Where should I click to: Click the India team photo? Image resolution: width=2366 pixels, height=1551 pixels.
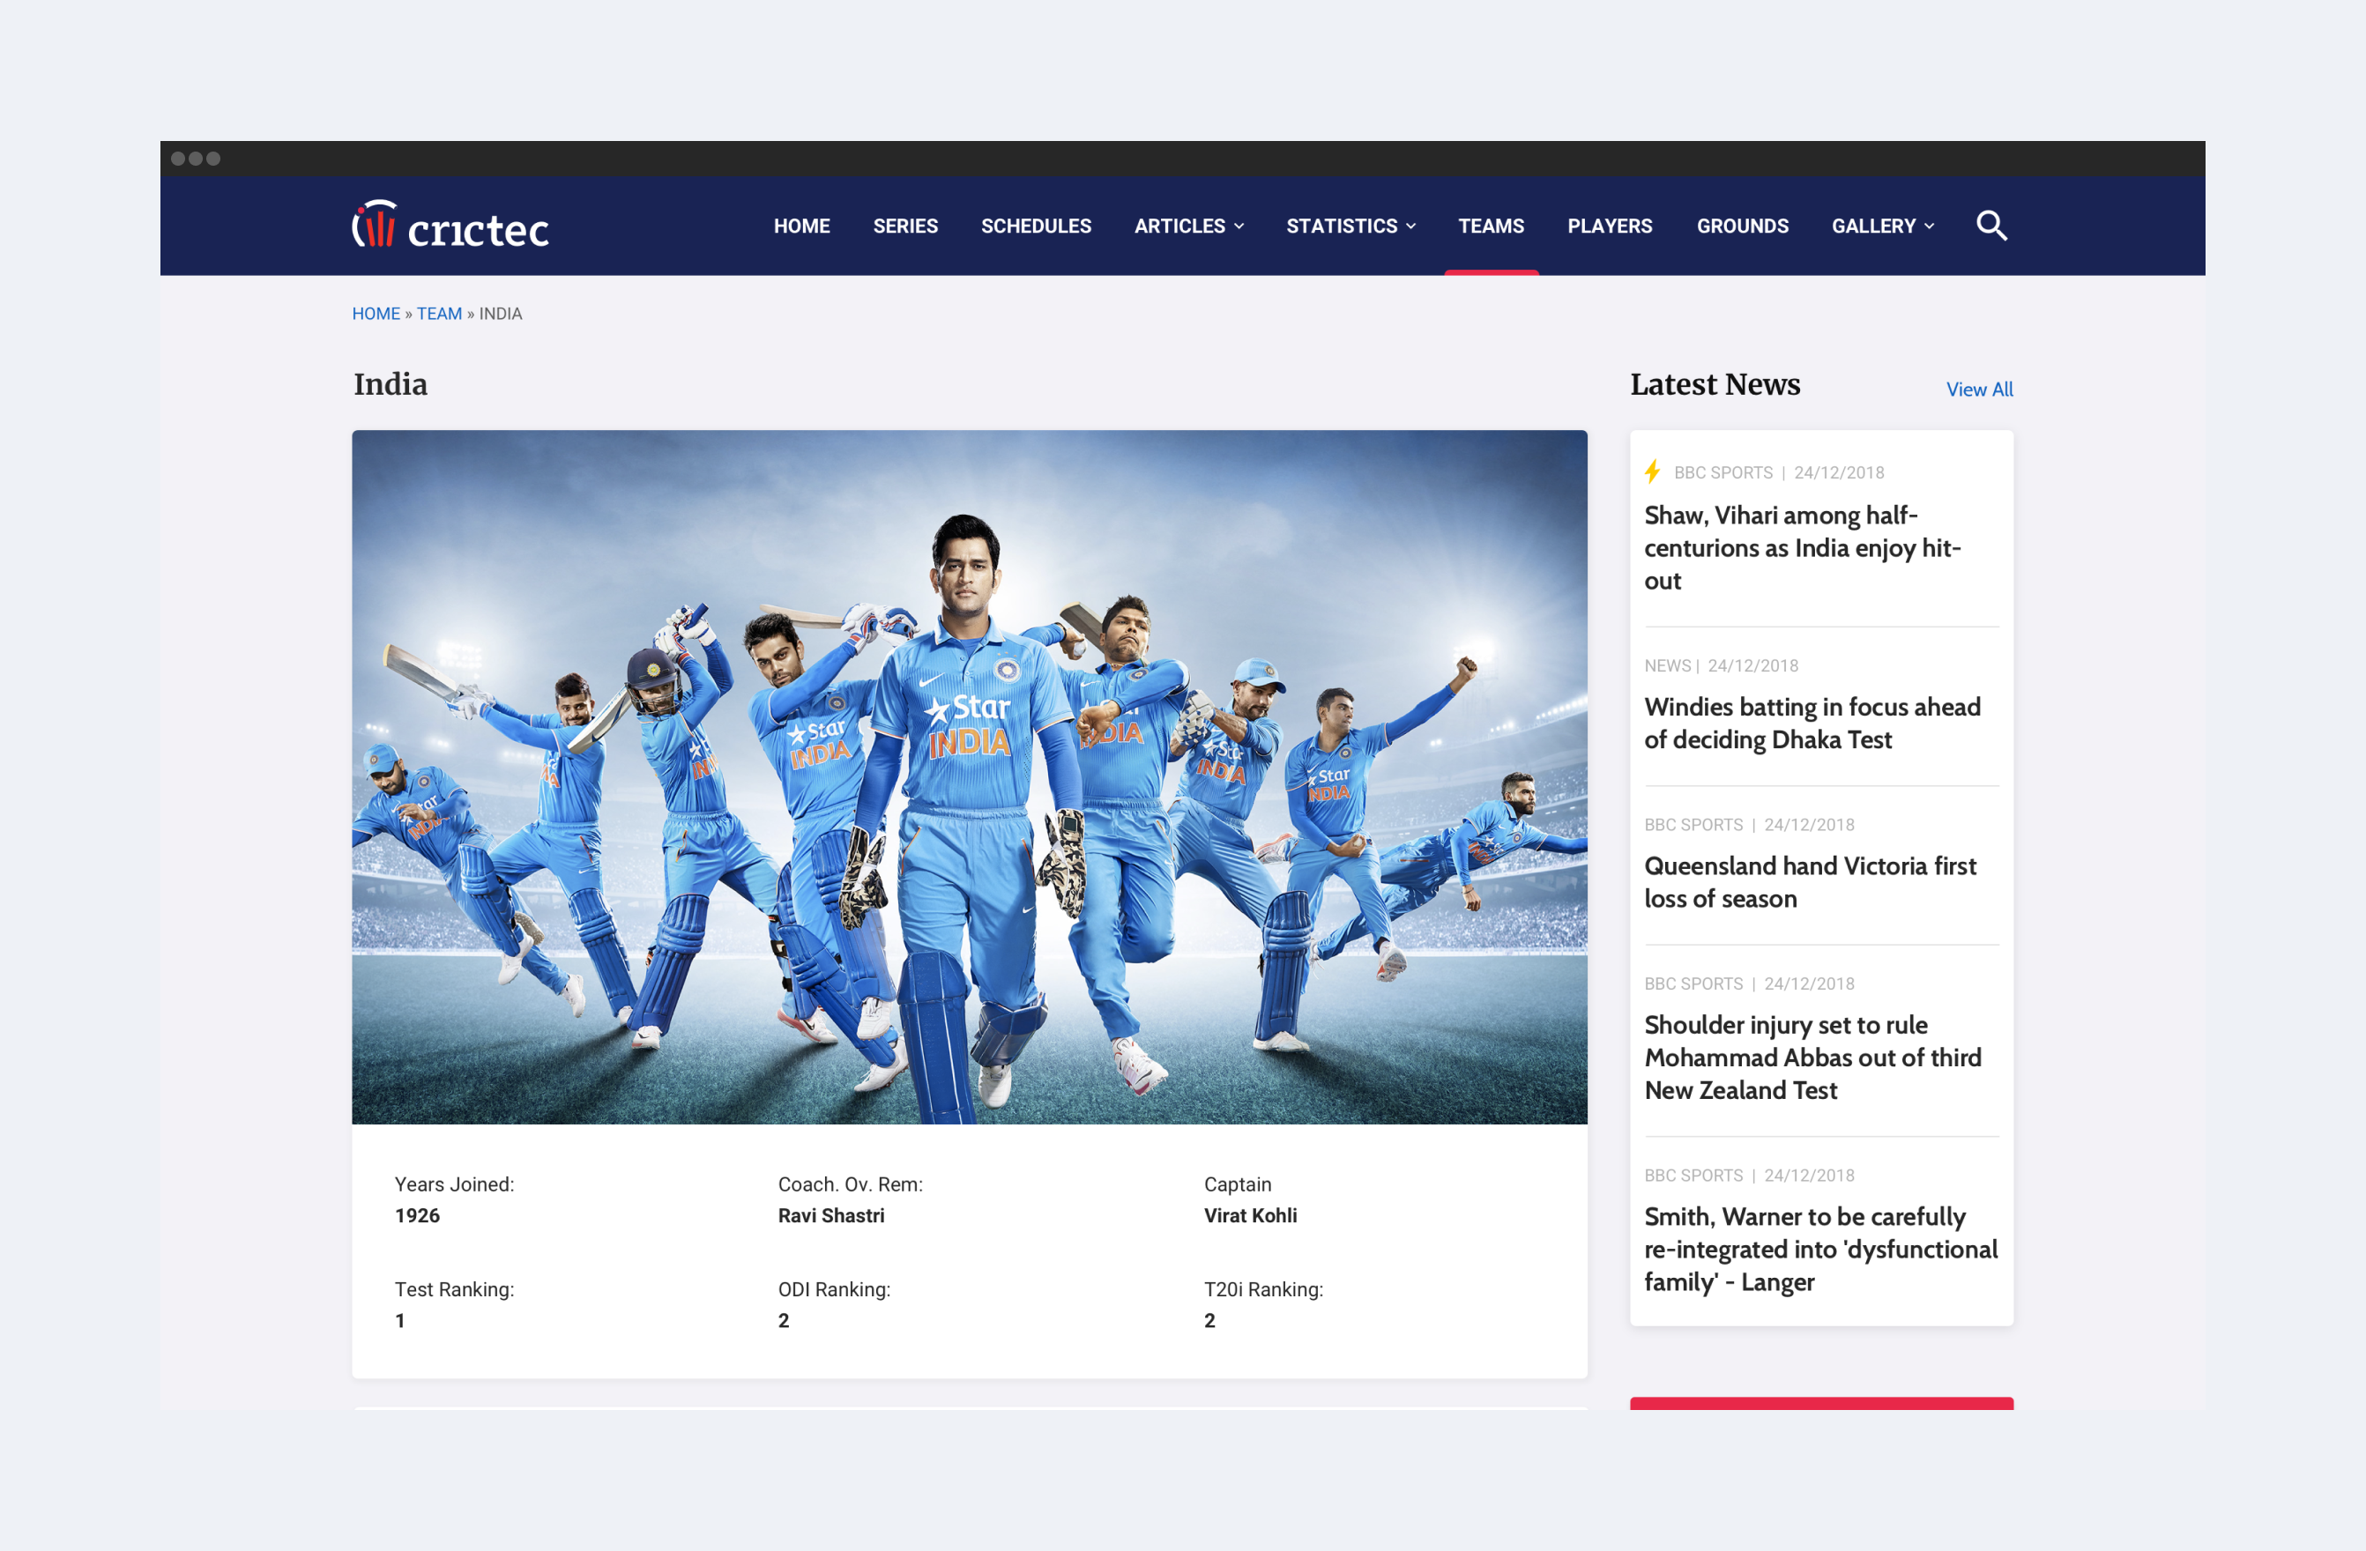coord(970,777)
